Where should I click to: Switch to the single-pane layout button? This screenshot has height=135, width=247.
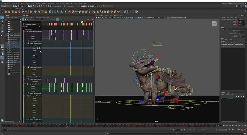2,47
